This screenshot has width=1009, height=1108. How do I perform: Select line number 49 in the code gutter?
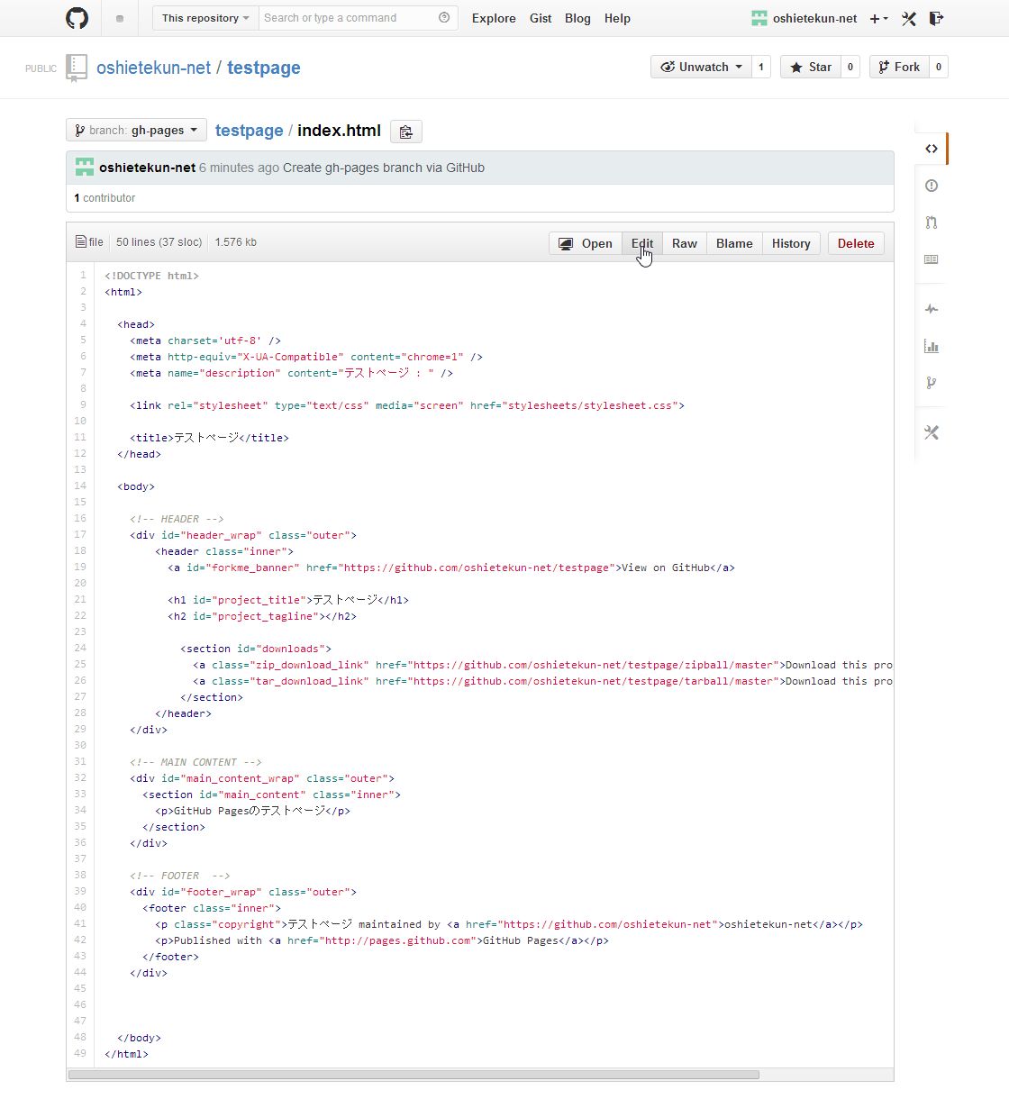tap(80, 1054)
